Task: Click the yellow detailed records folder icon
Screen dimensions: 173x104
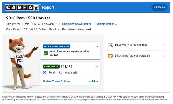Action: [x=111, y=56]
